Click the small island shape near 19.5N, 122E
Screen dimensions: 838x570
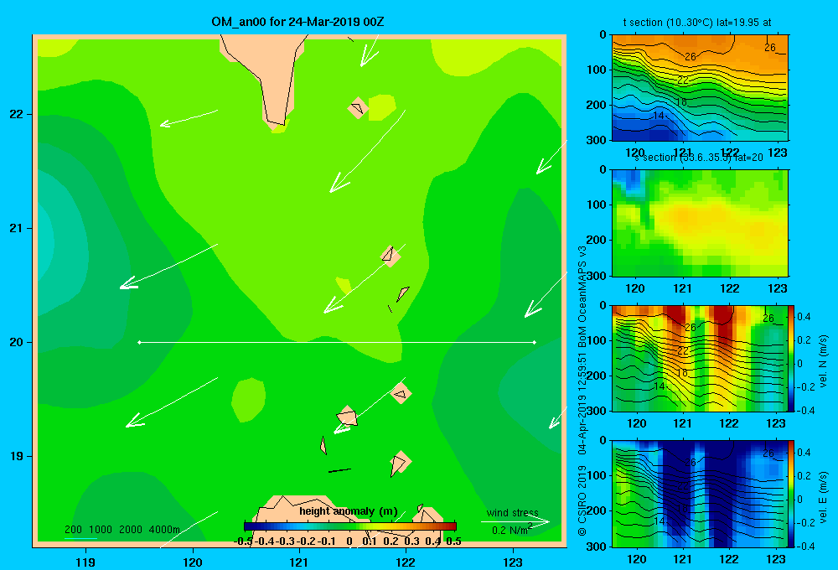[401, 394]
